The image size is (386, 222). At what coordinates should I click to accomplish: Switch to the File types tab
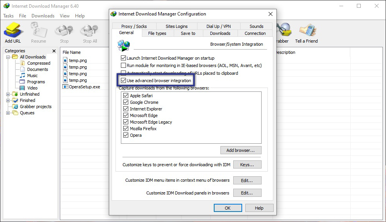click(x=157, y=33)
